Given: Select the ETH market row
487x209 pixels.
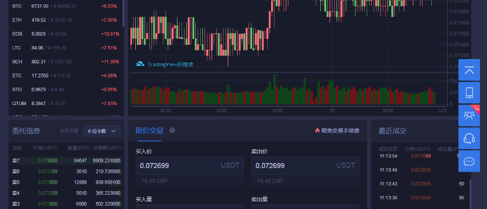Looking at the screenshot, I should (x=66, y=20).
